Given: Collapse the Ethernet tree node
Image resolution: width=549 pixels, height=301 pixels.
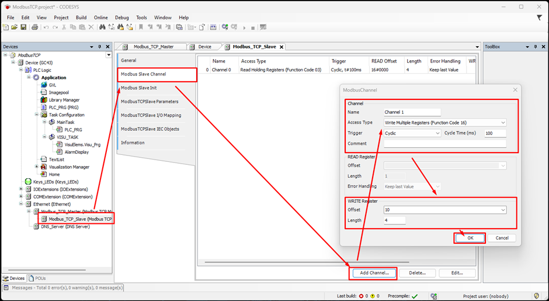Looking at the screenshot, I should pos(21,204).
